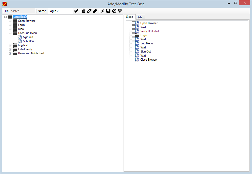
Task: Collapse the LetterBoxD root node
Action: [6, 17]
